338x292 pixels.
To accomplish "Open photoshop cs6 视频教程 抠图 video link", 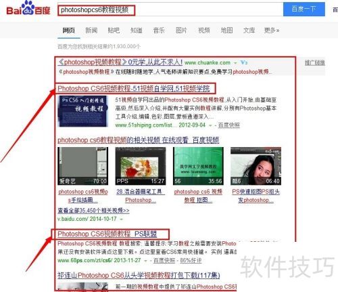I will click(198, 196).
